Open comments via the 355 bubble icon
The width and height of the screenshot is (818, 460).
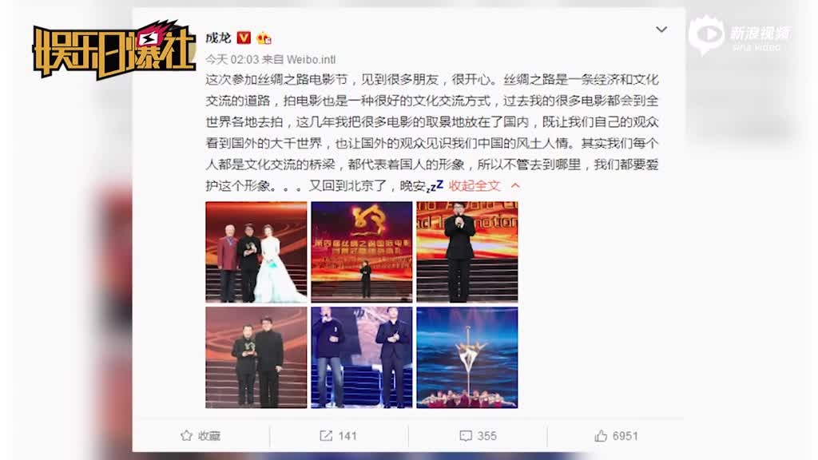click(466, 435)
